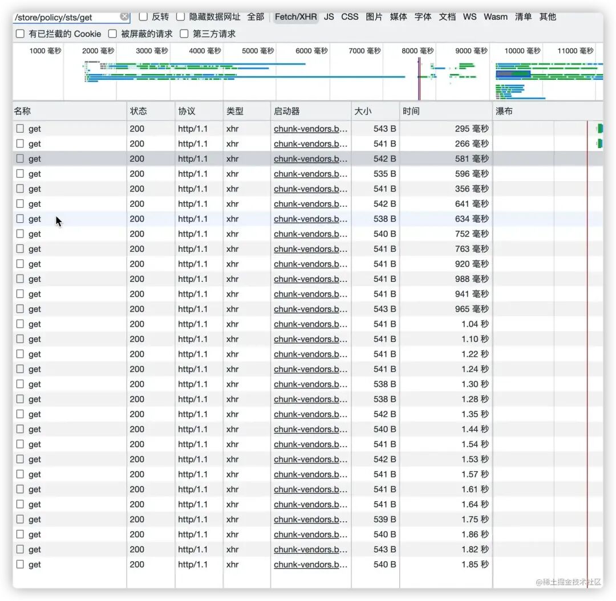Toggle the 反转 checkbox
Image resolution: width=616 pixels, height=601 pixels.
143,17
